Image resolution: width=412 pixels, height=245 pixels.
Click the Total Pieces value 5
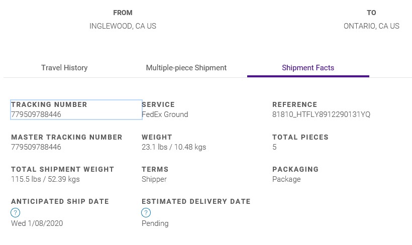tap(274, 147)
